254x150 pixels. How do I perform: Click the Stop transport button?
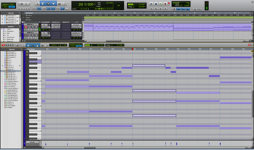coord(156,4)
